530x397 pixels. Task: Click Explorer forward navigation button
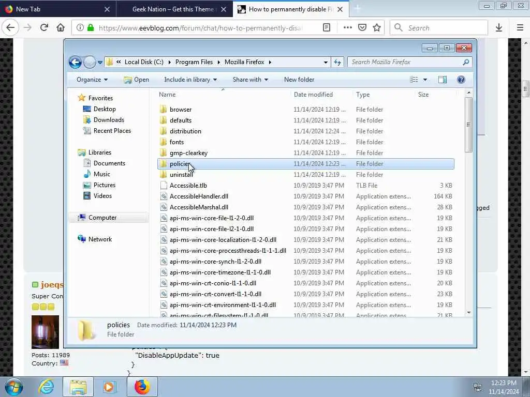[x=90, y=62]
